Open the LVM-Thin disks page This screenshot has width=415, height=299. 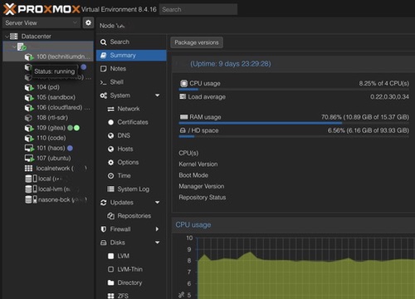pos(131,269)
